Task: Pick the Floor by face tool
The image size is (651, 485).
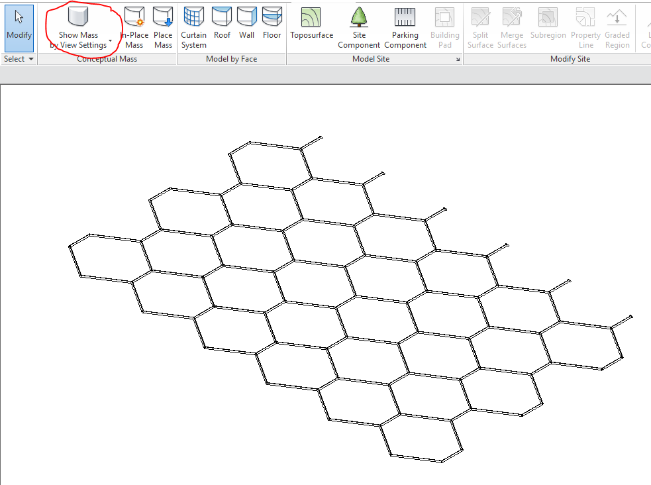Action: pos(272,23)
